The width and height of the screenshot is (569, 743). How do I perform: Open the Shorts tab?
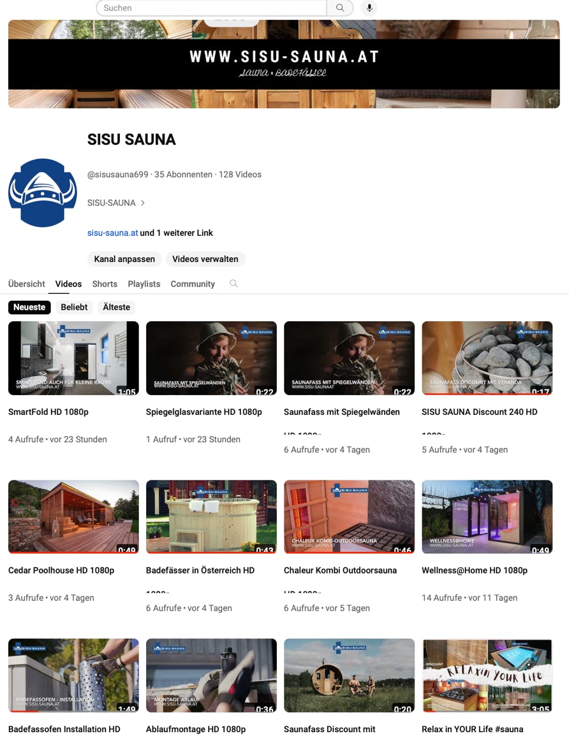pyautogui.click(x=105, y=284)
